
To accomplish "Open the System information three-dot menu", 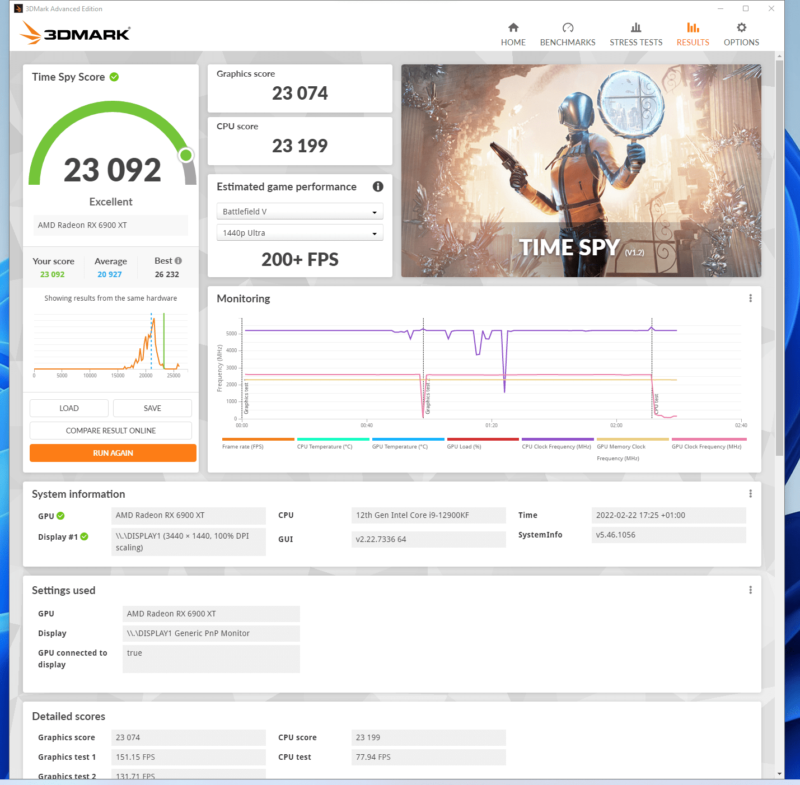I will 750,493.
